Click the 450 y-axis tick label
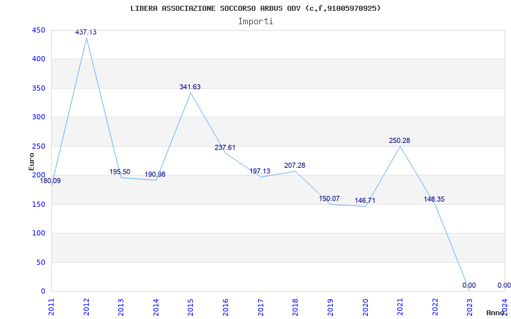Viewport: 511px width, 319px height. click(38, 30)
